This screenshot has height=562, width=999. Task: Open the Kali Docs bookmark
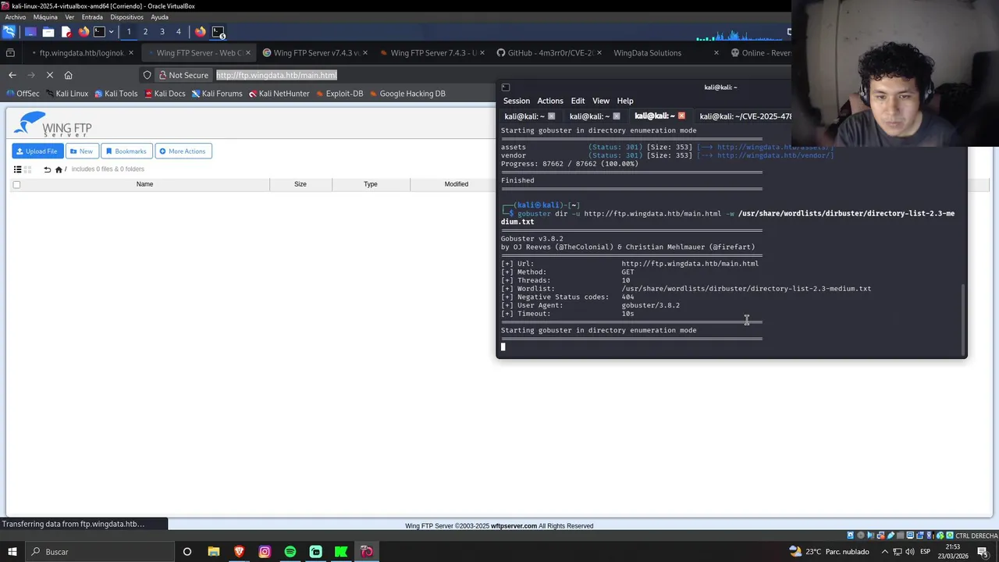point(165,94)
